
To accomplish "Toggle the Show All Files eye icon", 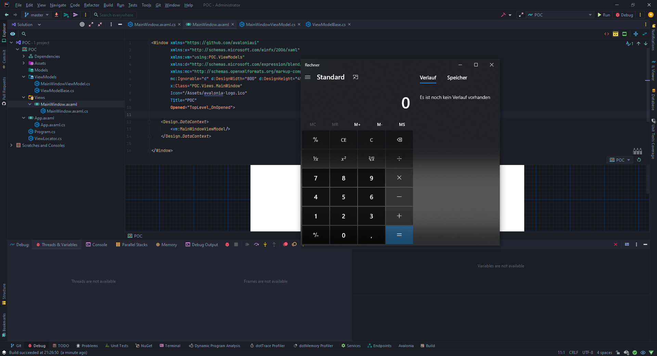I will (x=13, y=34).
